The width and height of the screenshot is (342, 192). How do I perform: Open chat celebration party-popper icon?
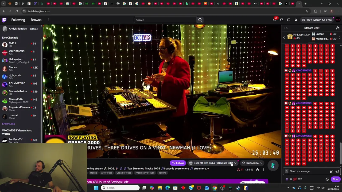coord(331,171)
